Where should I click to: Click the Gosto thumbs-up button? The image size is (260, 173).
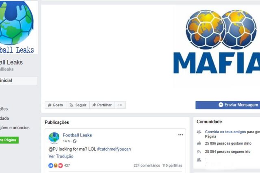[55, 105]
